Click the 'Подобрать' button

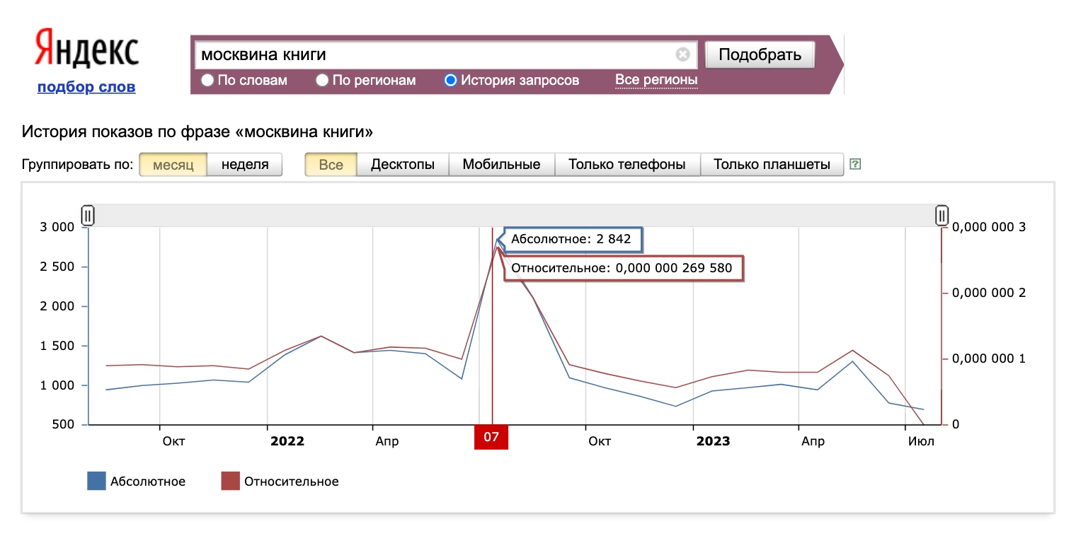coord(760,54)
